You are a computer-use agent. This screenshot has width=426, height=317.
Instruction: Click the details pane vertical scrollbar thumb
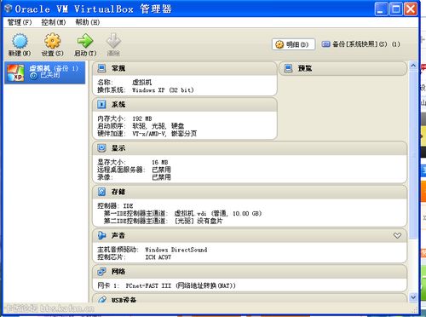tap(413, 155)
